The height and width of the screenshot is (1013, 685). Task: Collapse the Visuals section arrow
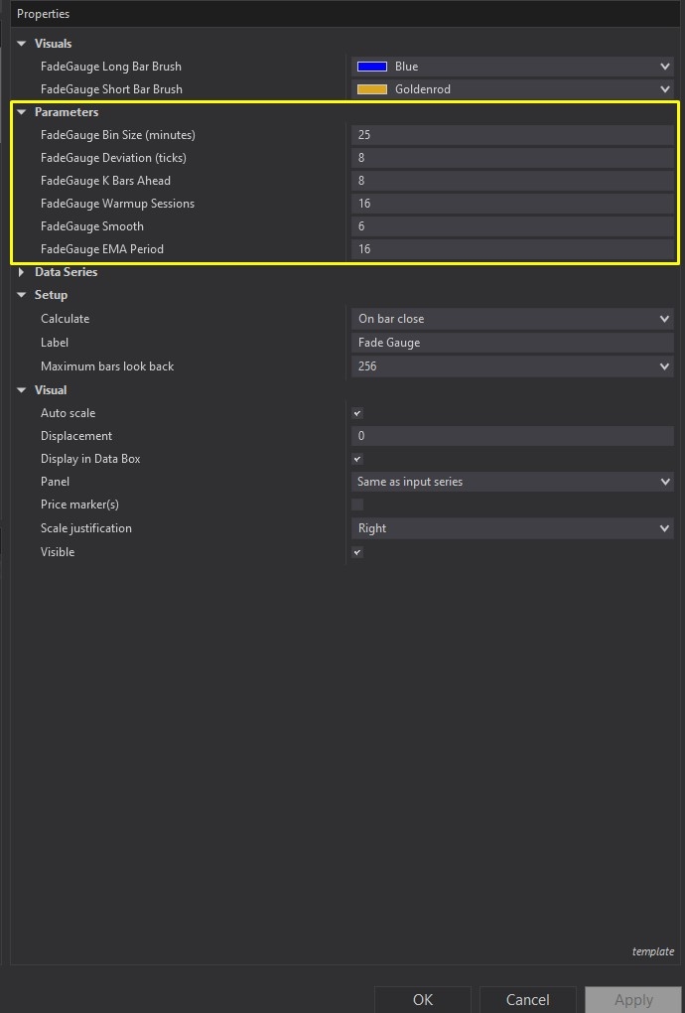pyautogui.click(x=22, y=44)
